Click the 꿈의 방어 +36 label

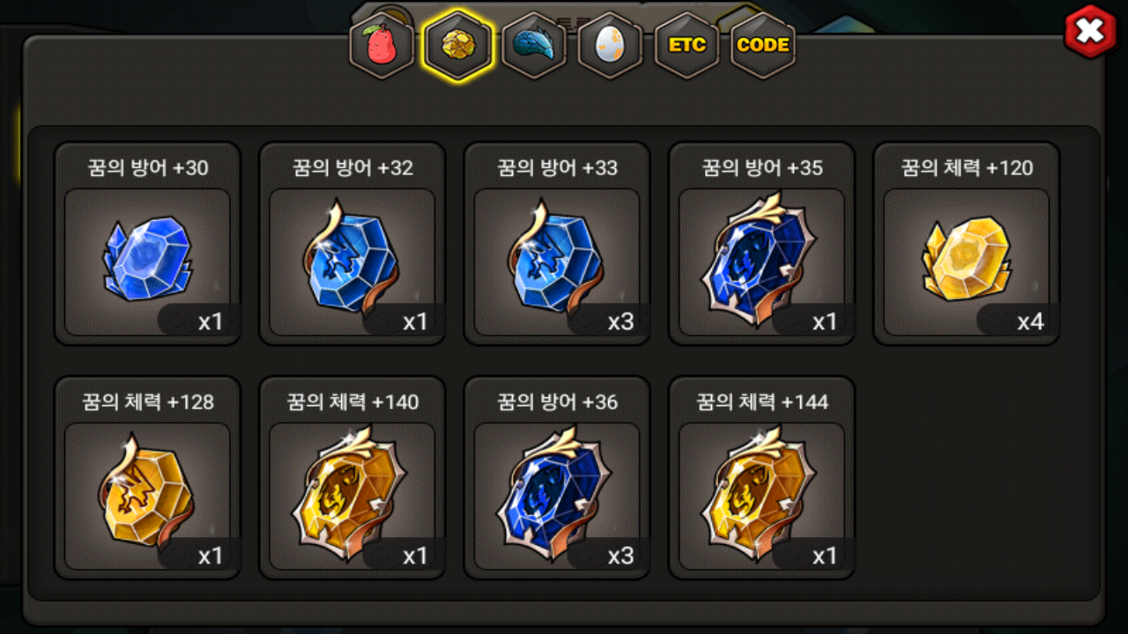click(x=557, y=402)
